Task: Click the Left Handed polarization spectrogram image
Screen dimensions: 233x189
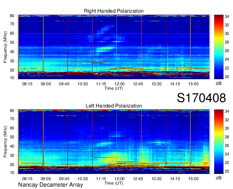Action: pyautogui.click(x=114, y=142)
